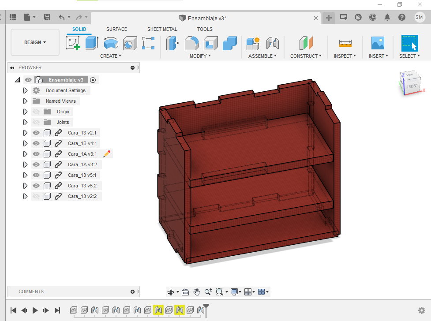Viewport: 431px width, 321px height.
Task: Click the FRONT face of ViewCube
Action: click(x=412, y=86)
